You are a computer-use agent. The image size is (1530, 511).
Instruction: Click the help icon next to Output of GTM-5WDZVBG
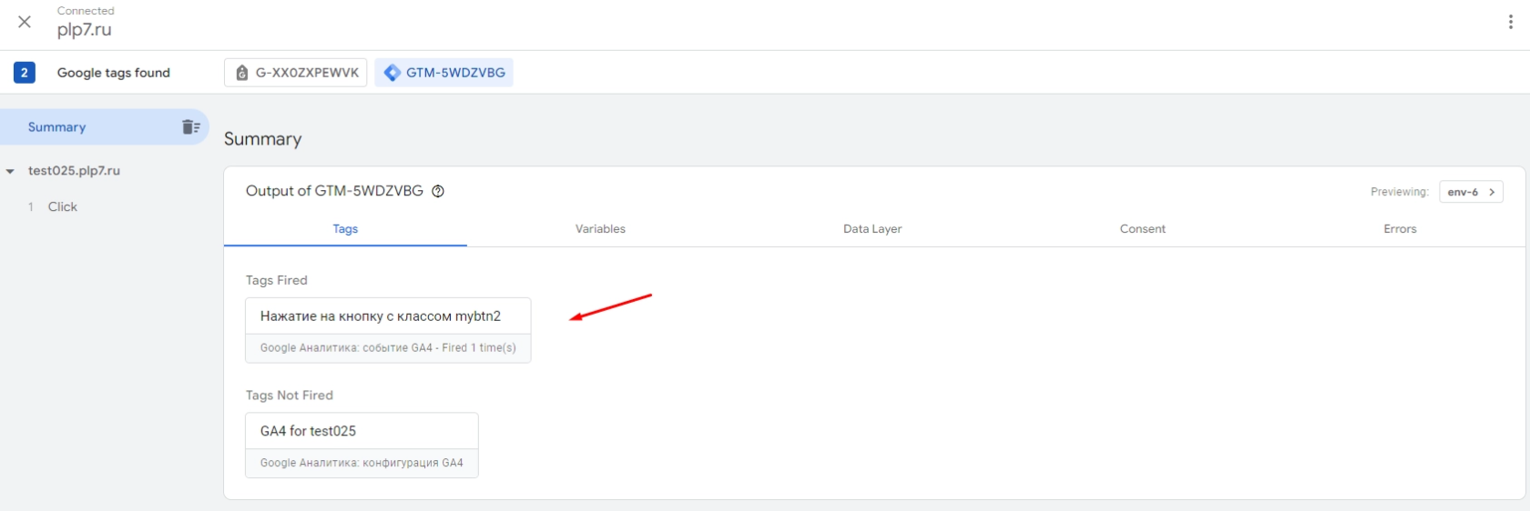point(438,191)
